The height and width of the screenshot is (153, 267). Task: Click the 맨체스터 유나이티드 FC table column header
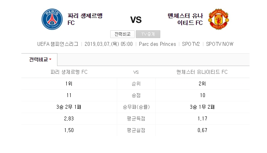point(202,72)
